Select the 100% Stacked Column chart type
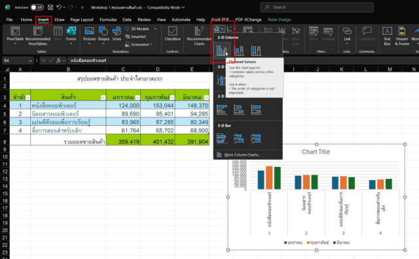 [x=256, y=50]
